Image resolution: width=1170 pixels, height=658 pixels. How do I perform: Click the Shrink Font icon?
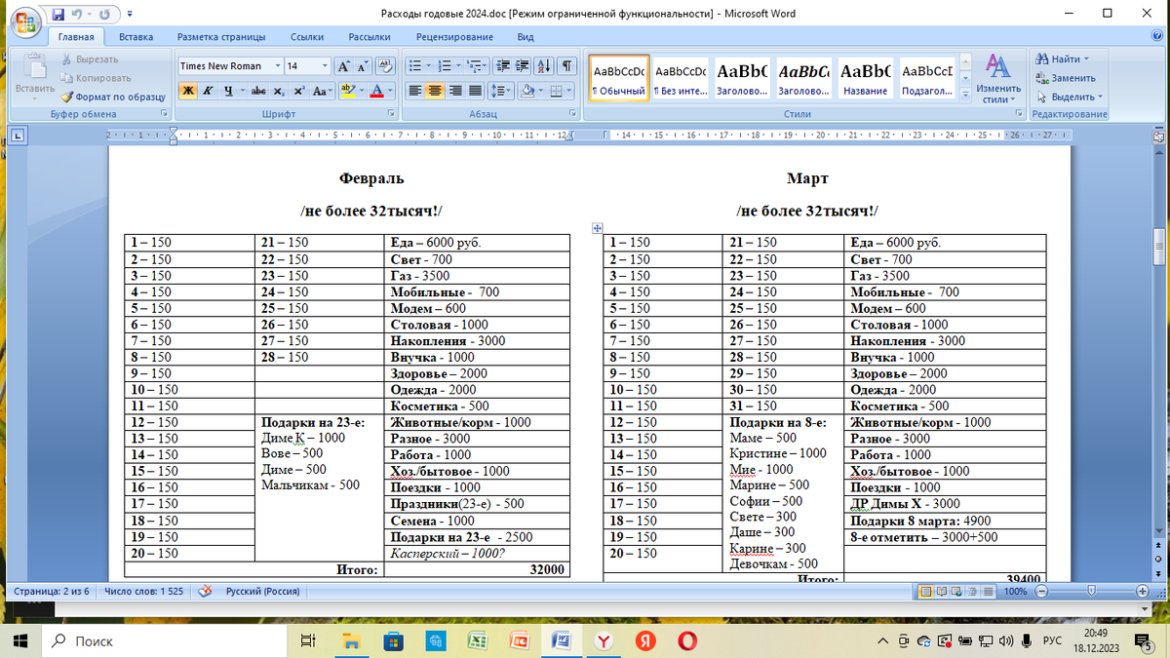click(x=362, y=66)
